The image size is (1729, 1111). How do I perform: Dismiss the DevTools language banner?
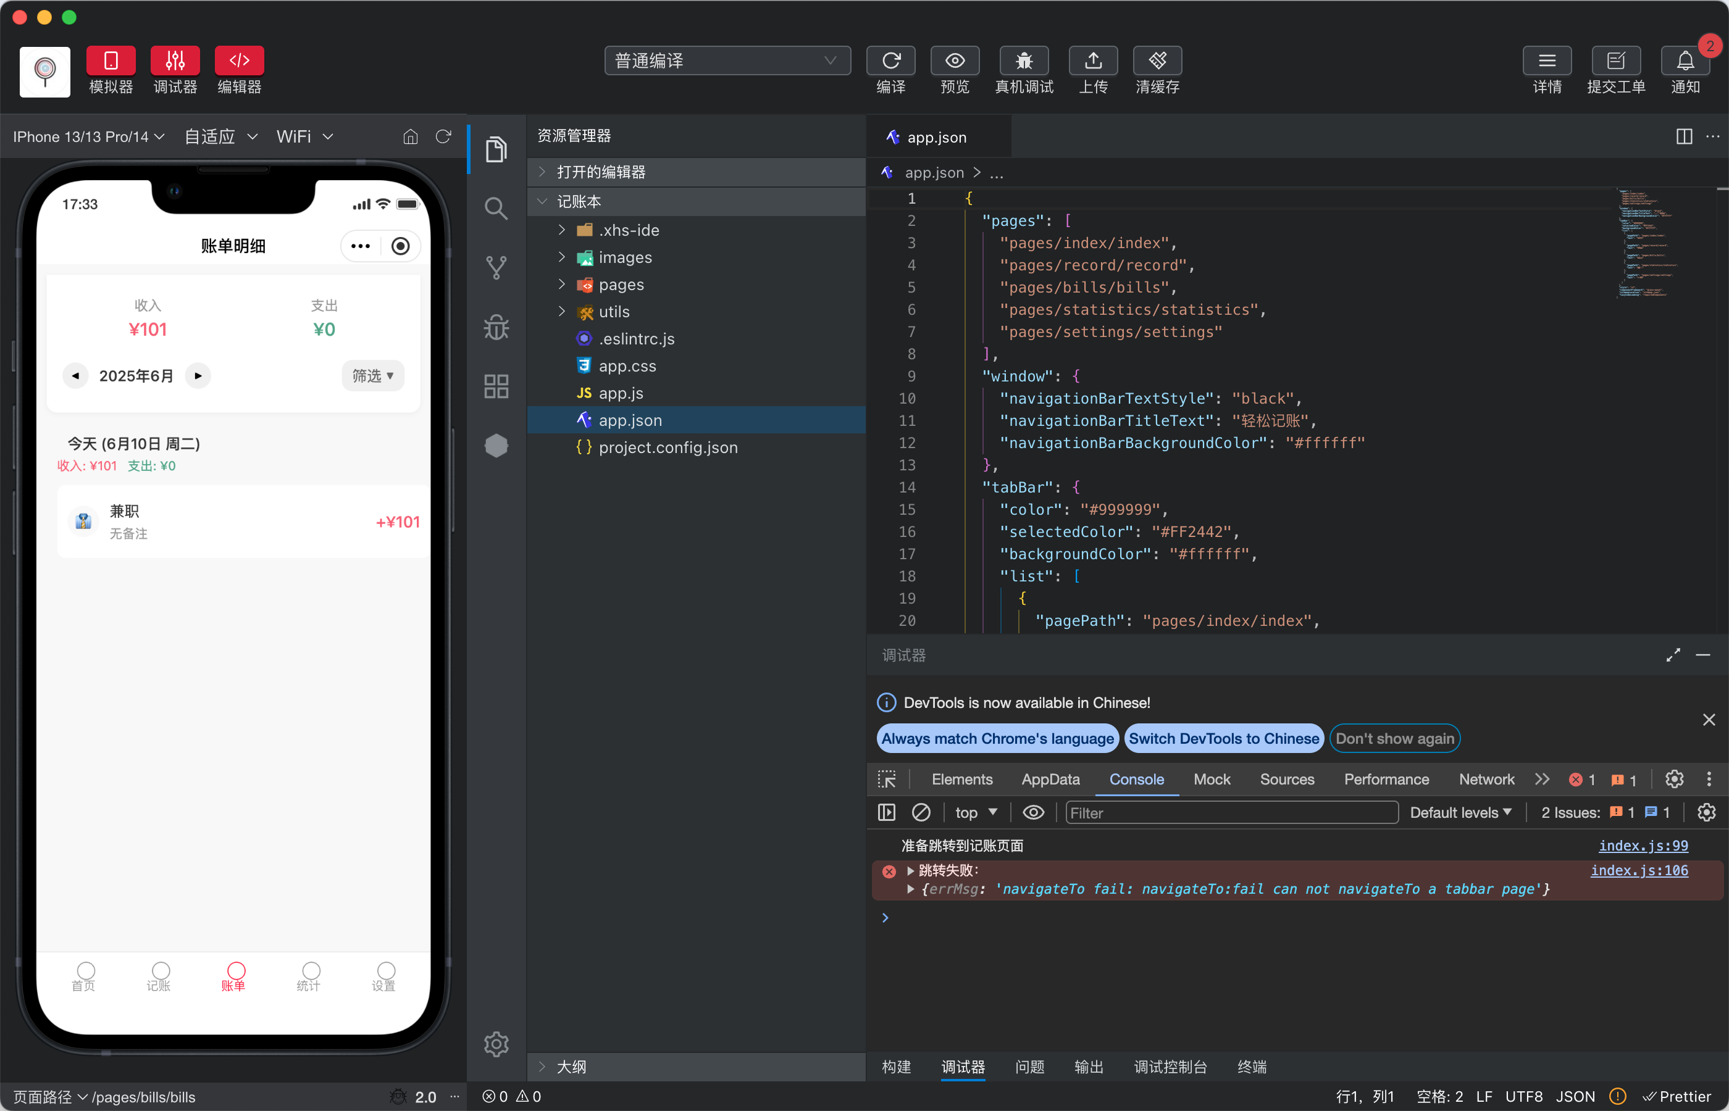coord(1709,719)
